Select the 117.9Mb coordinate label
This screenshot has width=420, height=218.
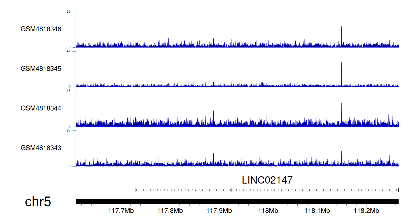219,210
